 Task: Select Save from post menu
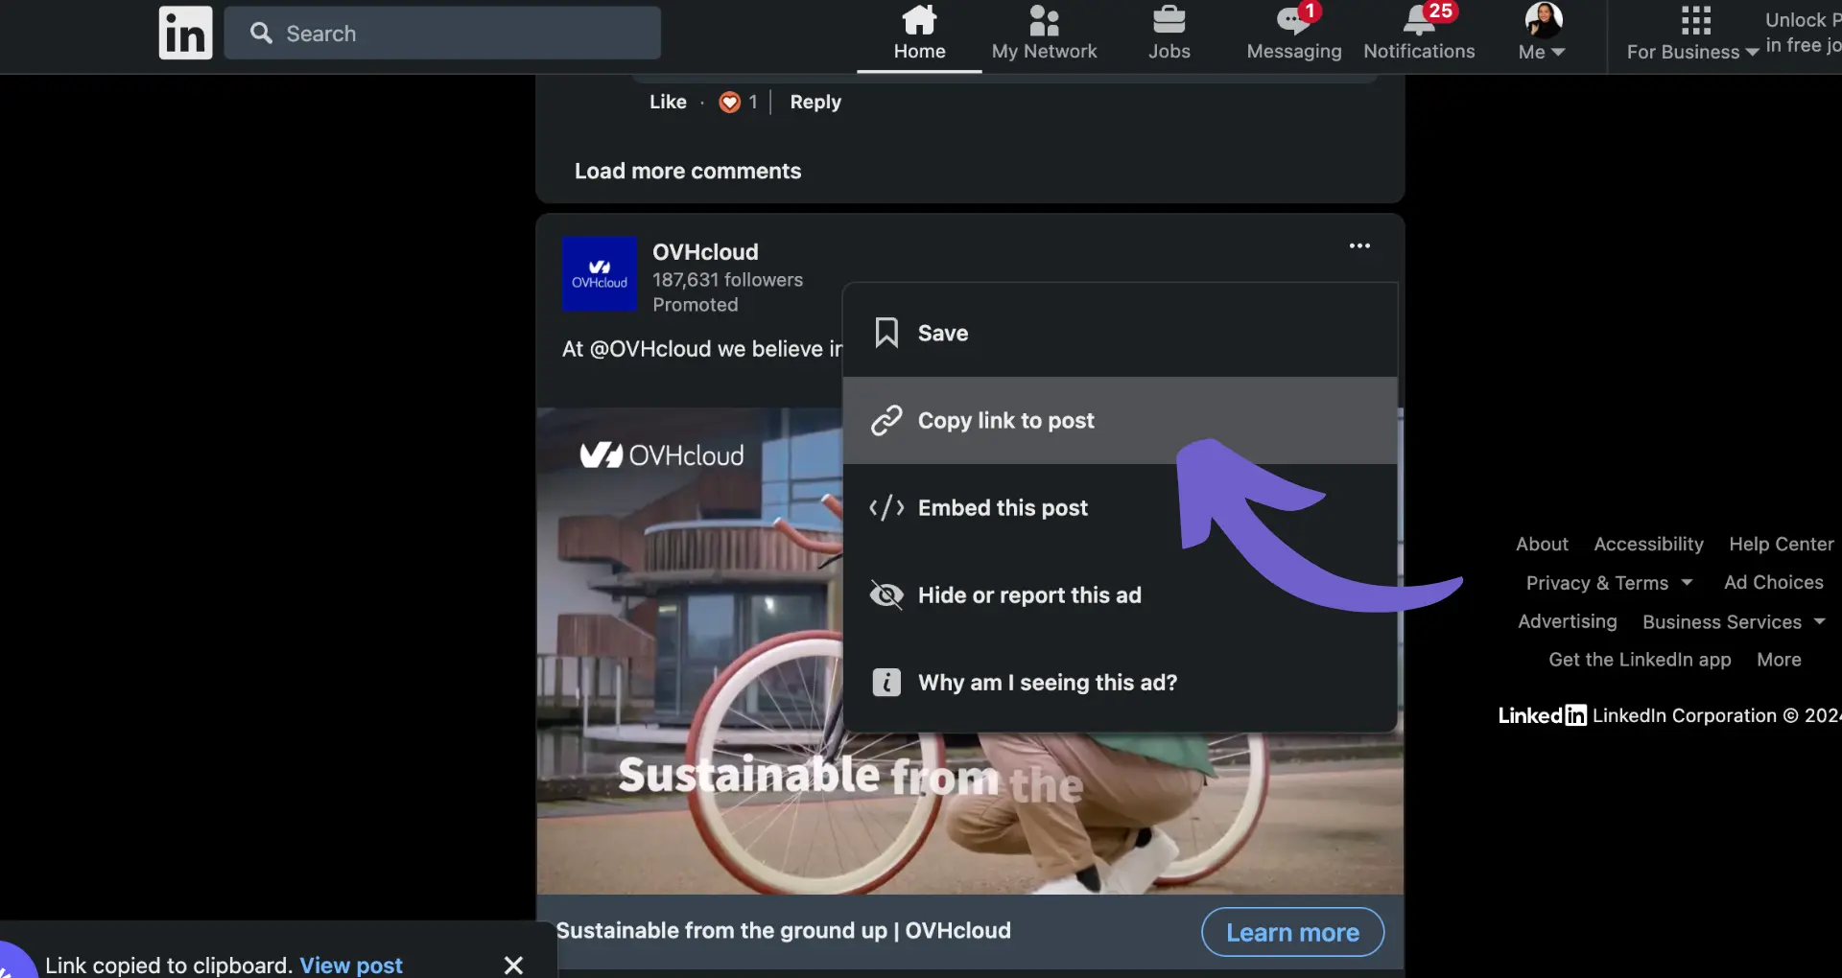[1120, 333]
